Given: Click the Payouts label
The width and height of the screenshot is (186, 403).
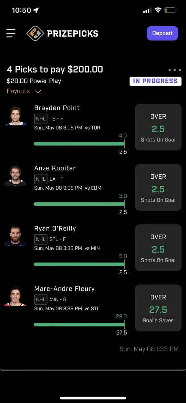Looking at the screenshot, I should (x=18, y=91).
